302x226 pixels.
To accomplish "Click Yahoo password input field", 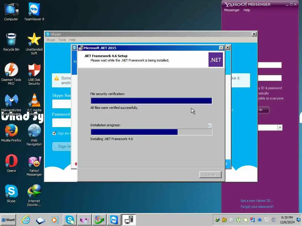I will 270,78.
